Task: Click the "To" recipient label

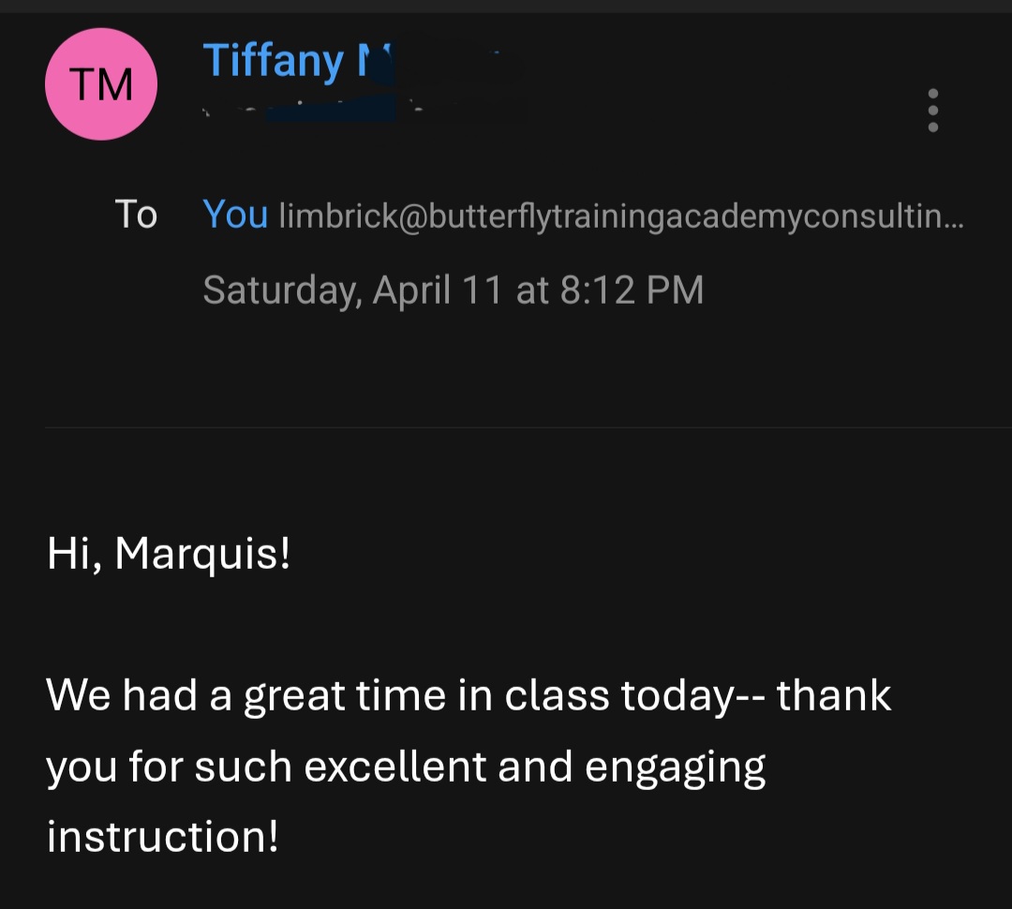Action: click(136, 215)
